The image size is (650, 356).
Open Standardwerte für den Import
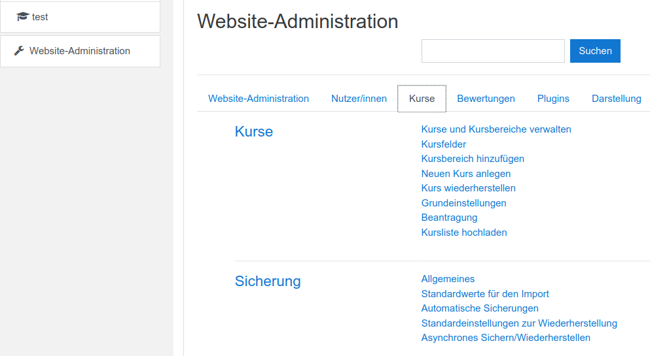(485, 294)
